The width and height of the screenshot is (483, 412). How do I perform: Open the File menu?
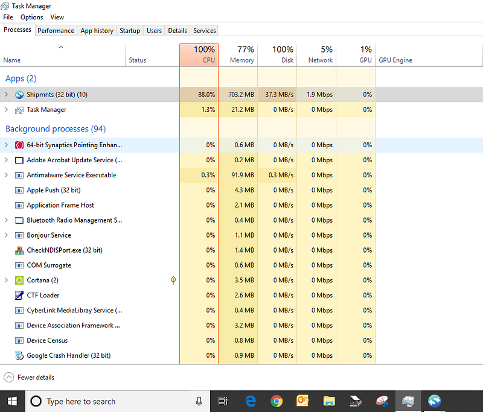click(8, 17)
